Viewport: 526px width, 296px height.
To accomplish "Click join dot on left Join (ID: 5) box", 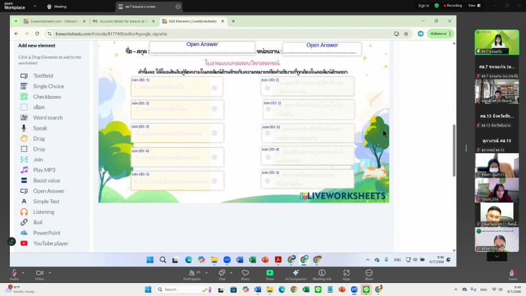I will [x=214, y=181].
